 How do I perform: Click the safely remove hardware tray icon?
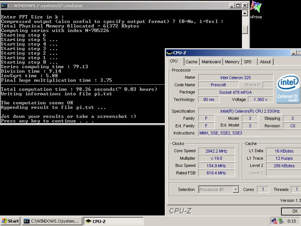[x=281, y=221]
